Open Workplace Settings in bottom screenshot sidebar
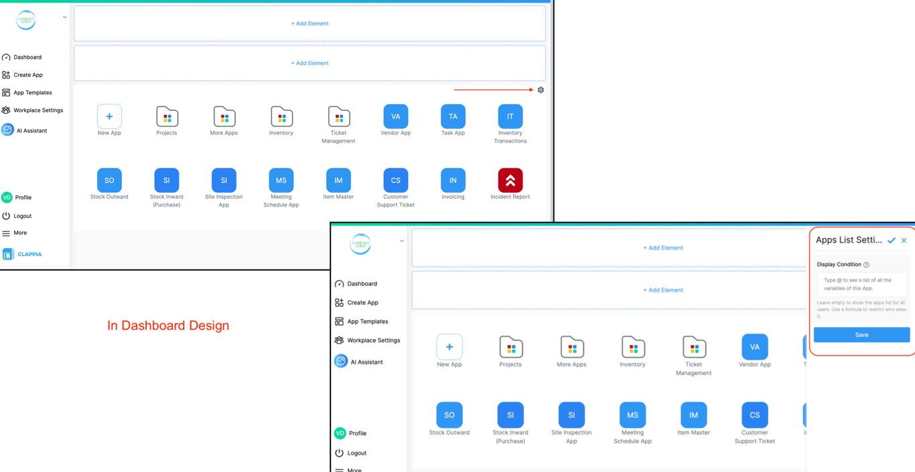This screenshot has height=472, width=915. point(367,340)
